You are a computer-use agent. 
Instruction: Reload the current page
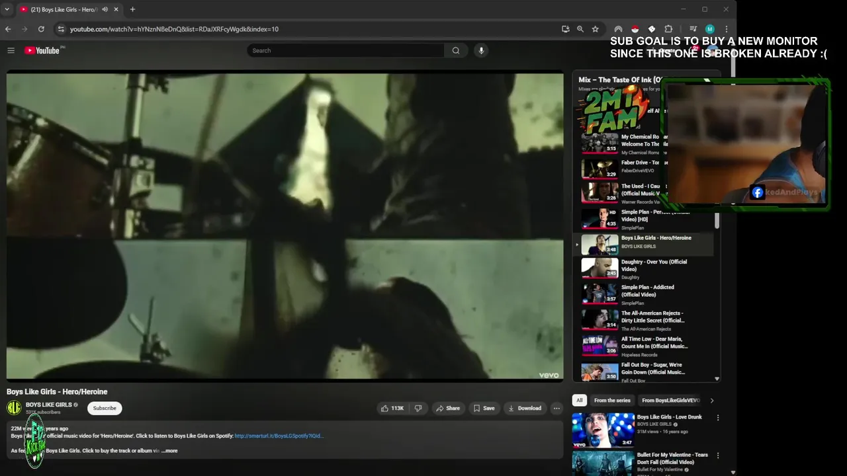[41, 29]
